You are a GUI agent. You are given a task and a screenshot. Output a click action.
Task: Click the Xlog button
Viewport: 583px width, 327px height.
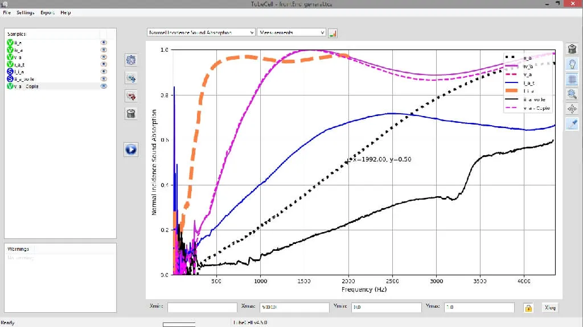pyautogui.click(x=550, y=308)
